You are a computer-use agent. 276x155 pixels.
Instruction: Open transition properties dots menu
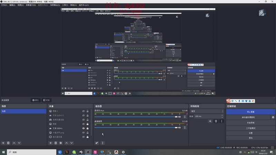(221, 121)
